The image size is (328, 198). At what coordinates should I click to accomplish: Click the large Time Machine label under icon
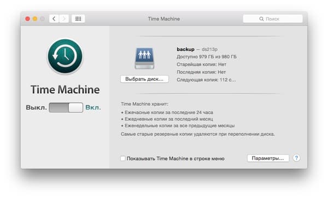coord(65,89)
